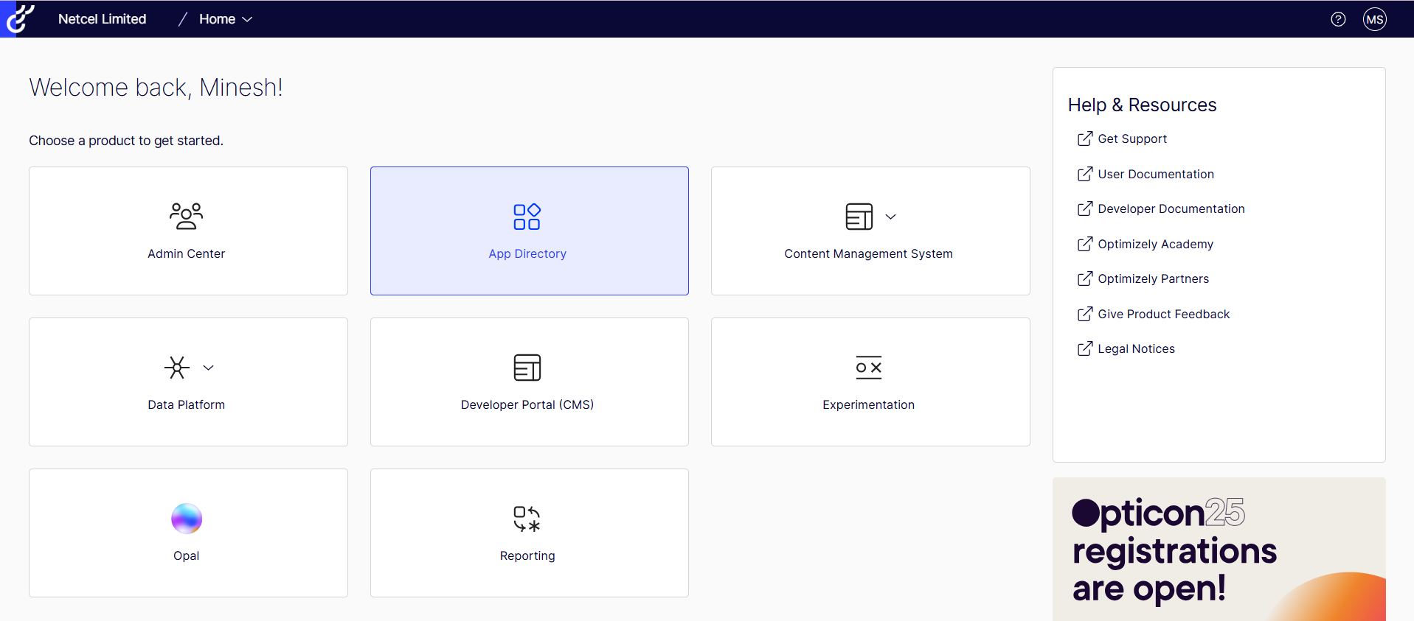Open the Developer Documentation link
Screen dimensions: 1414x621
pyautogui.click(x=1171, y=208)
